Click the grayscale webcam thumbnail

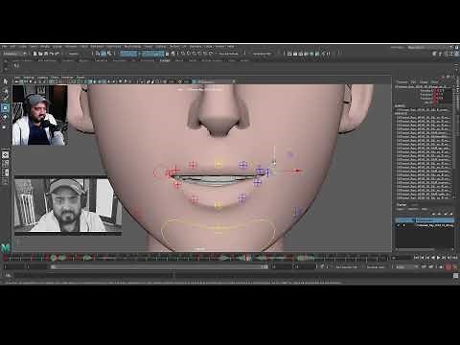click(x=68, y=205)
